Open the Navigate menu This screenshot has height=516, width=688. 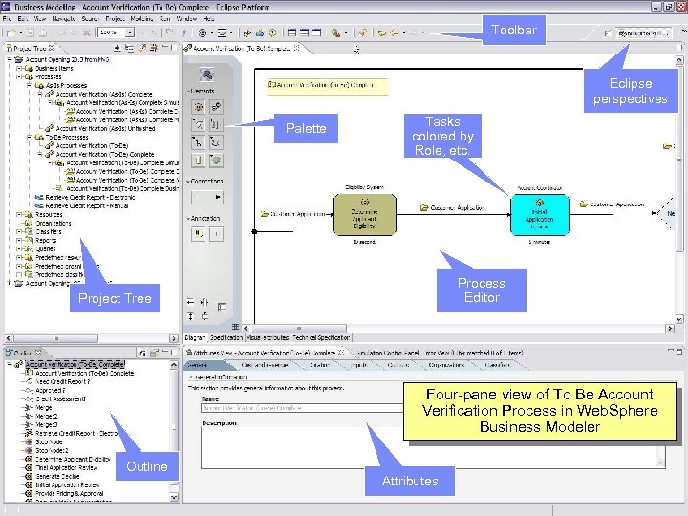point(64,19)
